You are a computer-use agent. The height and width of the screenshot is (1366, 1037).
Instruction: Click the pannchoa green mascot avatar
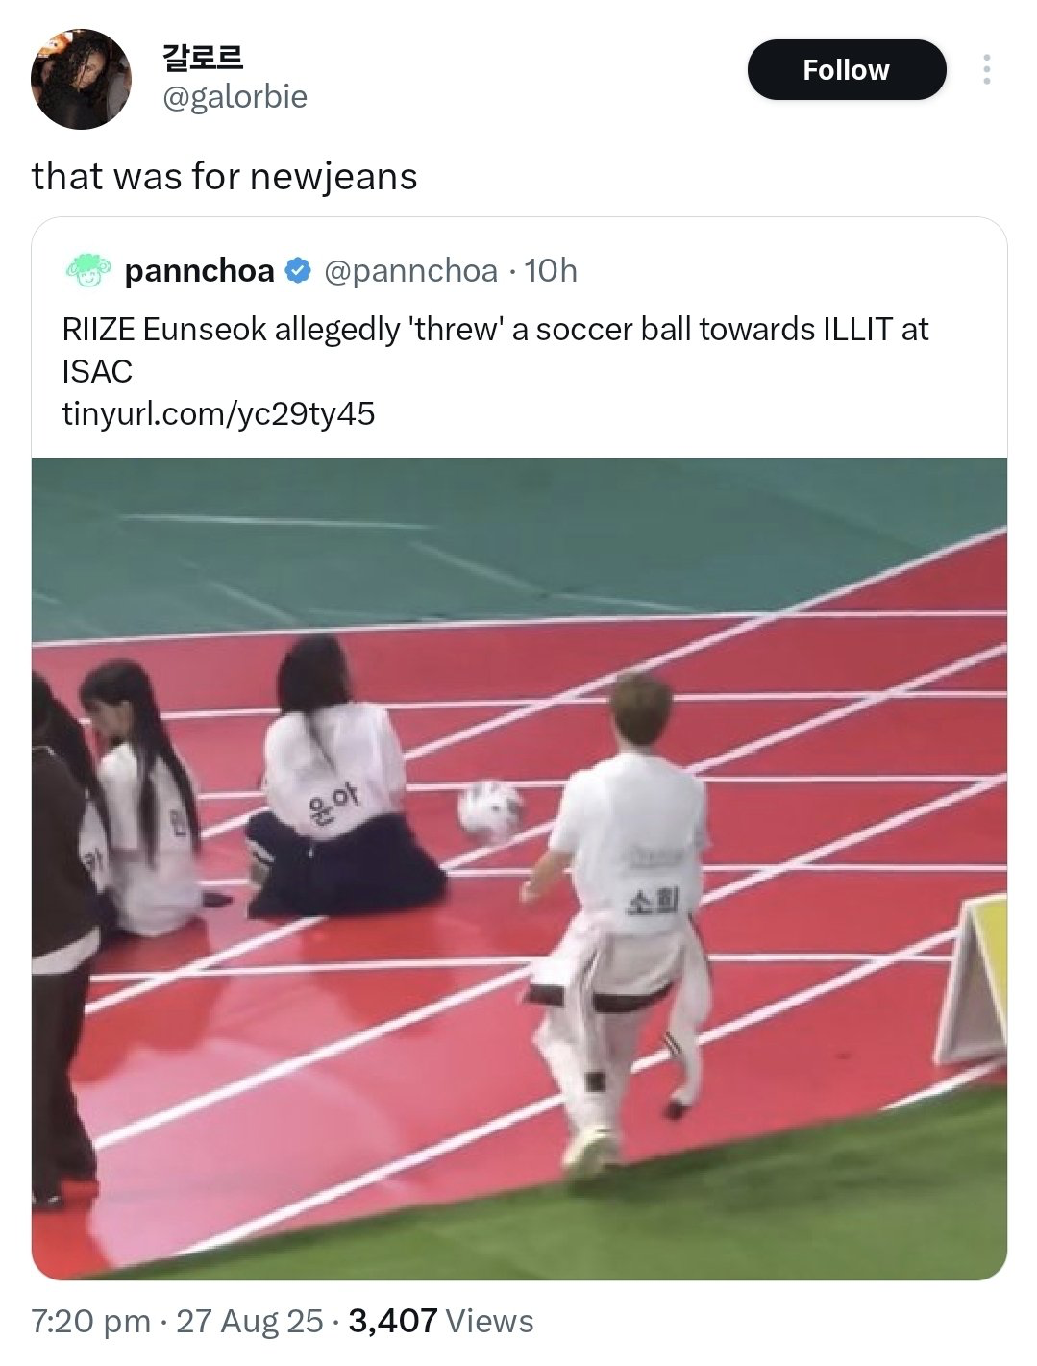[88, 271]
